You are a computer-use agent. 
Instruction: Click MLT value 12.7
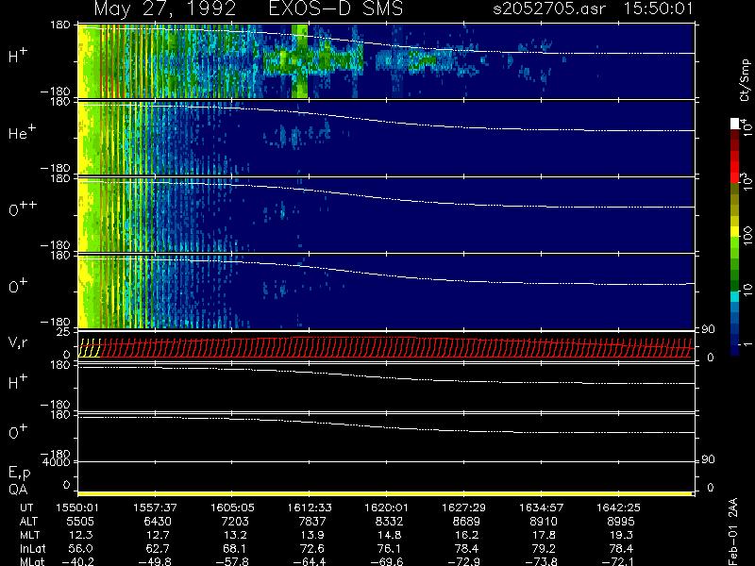click(x=158, y=535)
